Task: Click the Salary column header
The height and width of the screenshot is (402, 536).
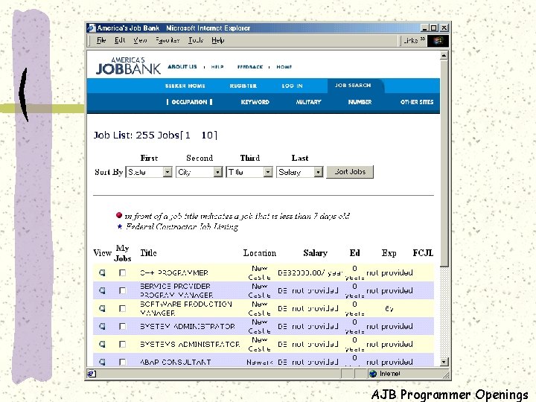Action: click(x=315, y=253)
